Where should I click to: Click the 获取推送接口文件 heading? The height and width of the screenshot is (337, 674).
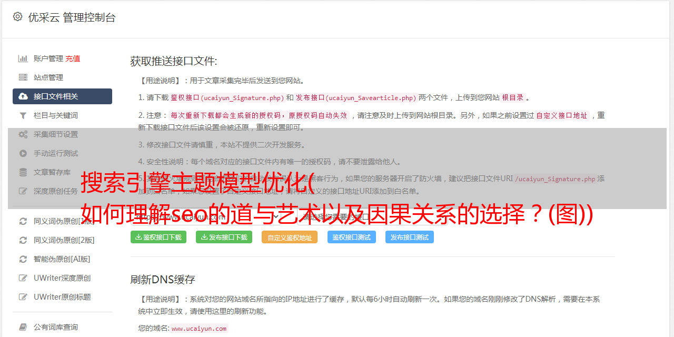coord(174,61)
